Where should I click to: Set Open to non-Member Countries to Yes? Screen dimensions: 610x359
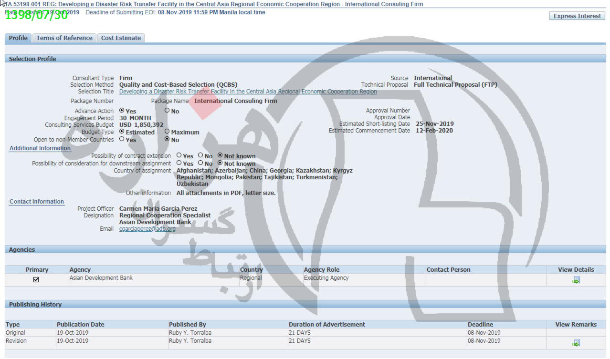click(122, 139)
